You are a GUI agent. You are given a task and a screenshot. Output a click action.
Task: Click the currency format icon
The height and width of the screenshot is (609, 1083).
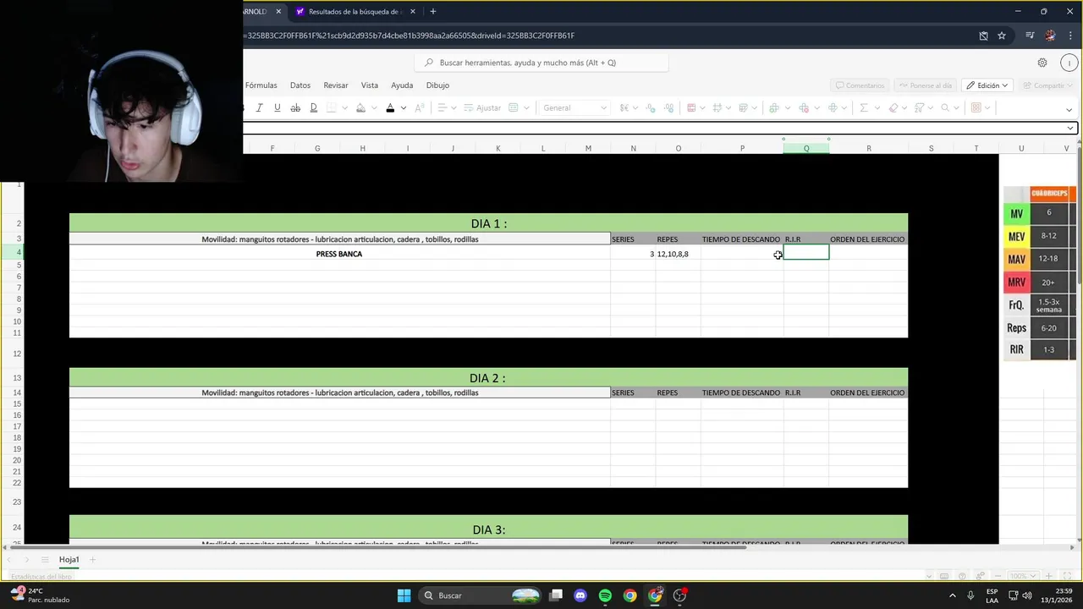coord(624,107)
